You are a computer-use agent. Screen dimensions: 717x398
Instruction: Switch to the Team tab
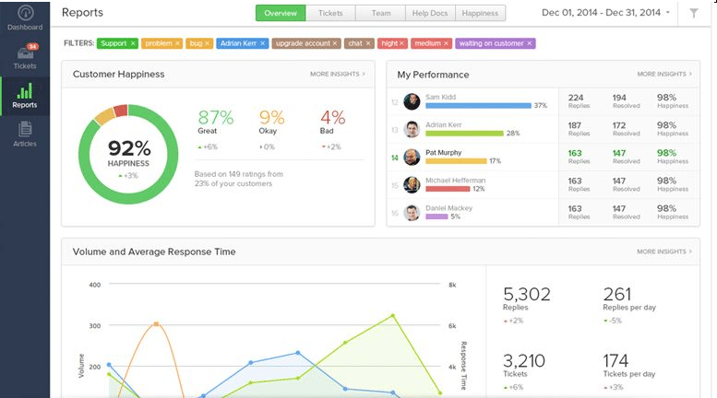point(380,13)
